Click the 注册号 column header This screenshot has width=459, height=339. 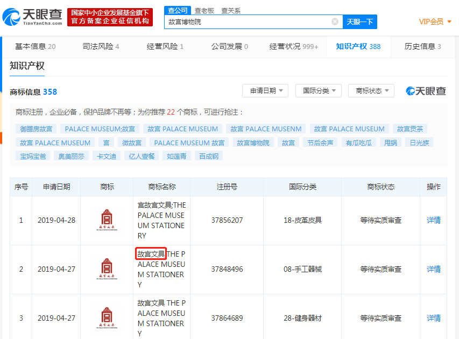click(227, 187)
